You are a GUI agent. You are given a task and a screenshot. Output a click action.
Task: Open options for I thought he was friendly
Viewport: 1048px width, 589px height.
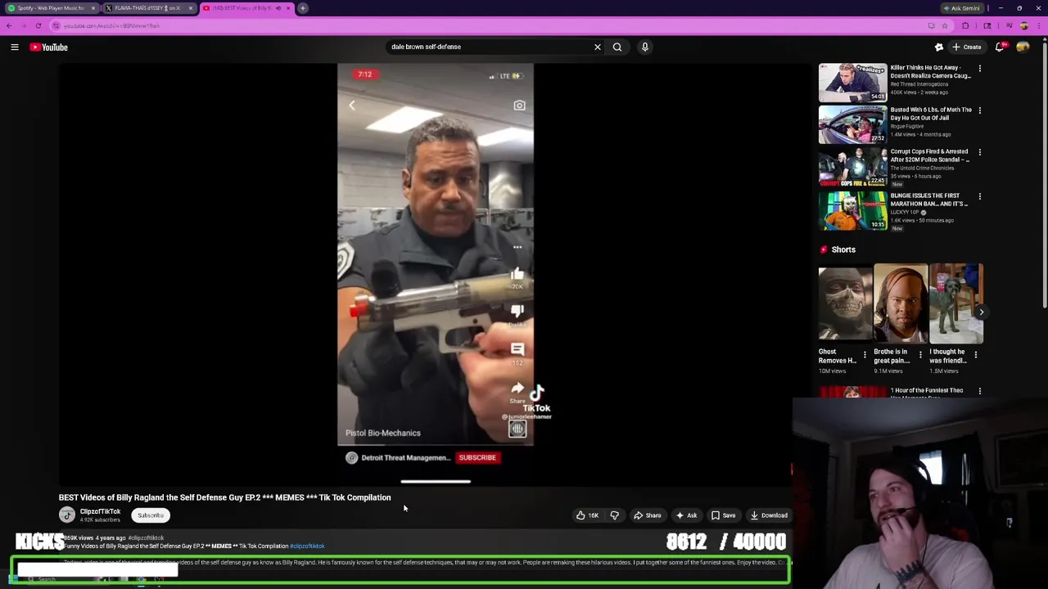[976, 355]
